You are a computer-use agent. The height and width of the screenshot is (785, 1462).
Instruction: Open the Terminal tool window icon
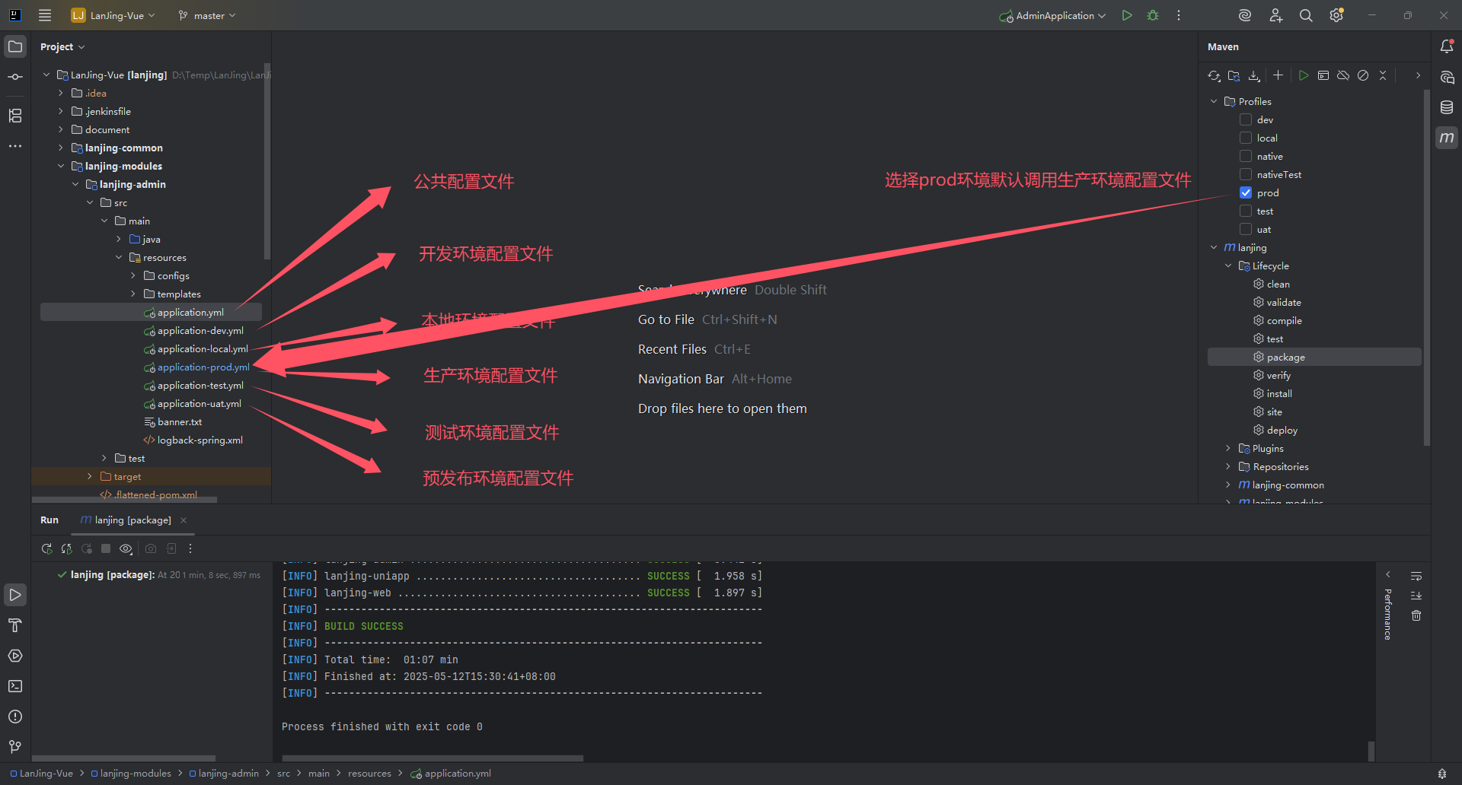point(15,686)
